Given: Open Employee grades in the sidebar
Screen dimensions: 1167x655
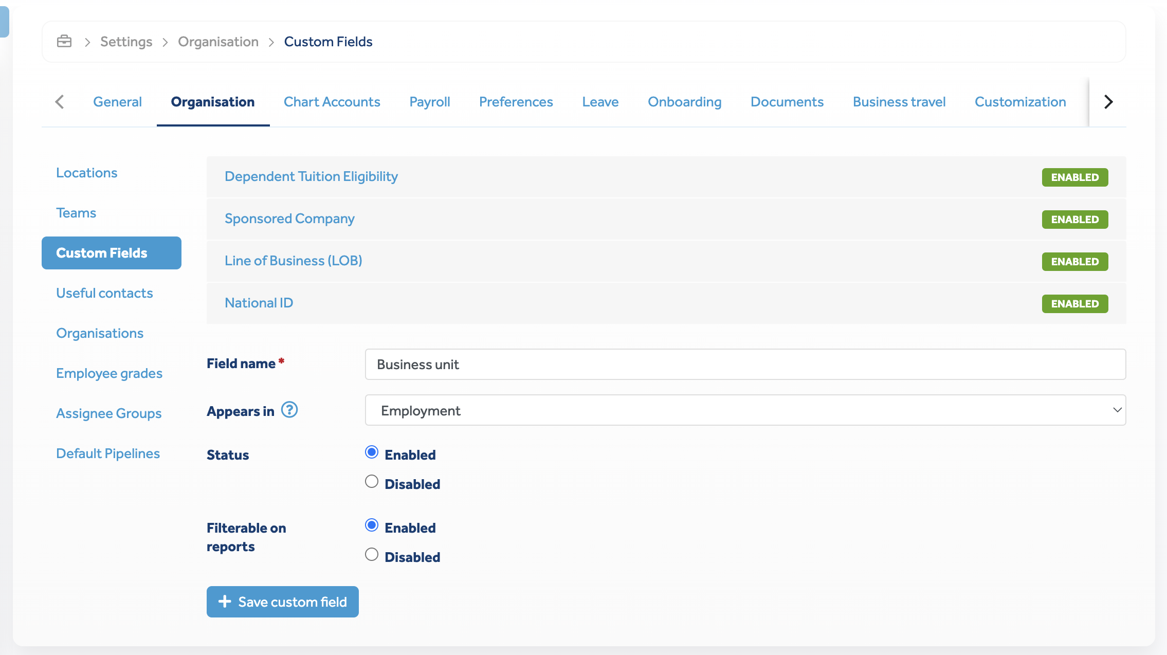Looking at the screenshot, I should click(x=109, y=373).
